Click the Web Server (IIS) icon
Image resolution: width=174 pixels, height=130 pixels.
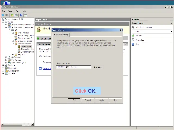[10, 63]
